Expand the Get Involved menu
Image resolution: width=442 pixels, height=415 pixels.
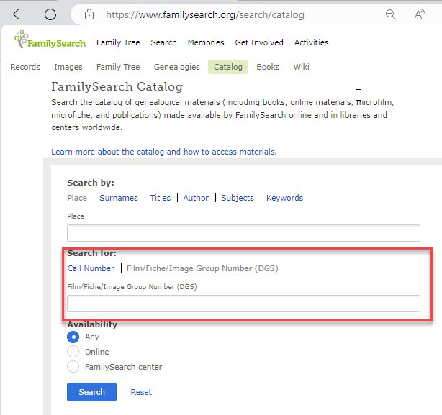(x=259, y=42)
